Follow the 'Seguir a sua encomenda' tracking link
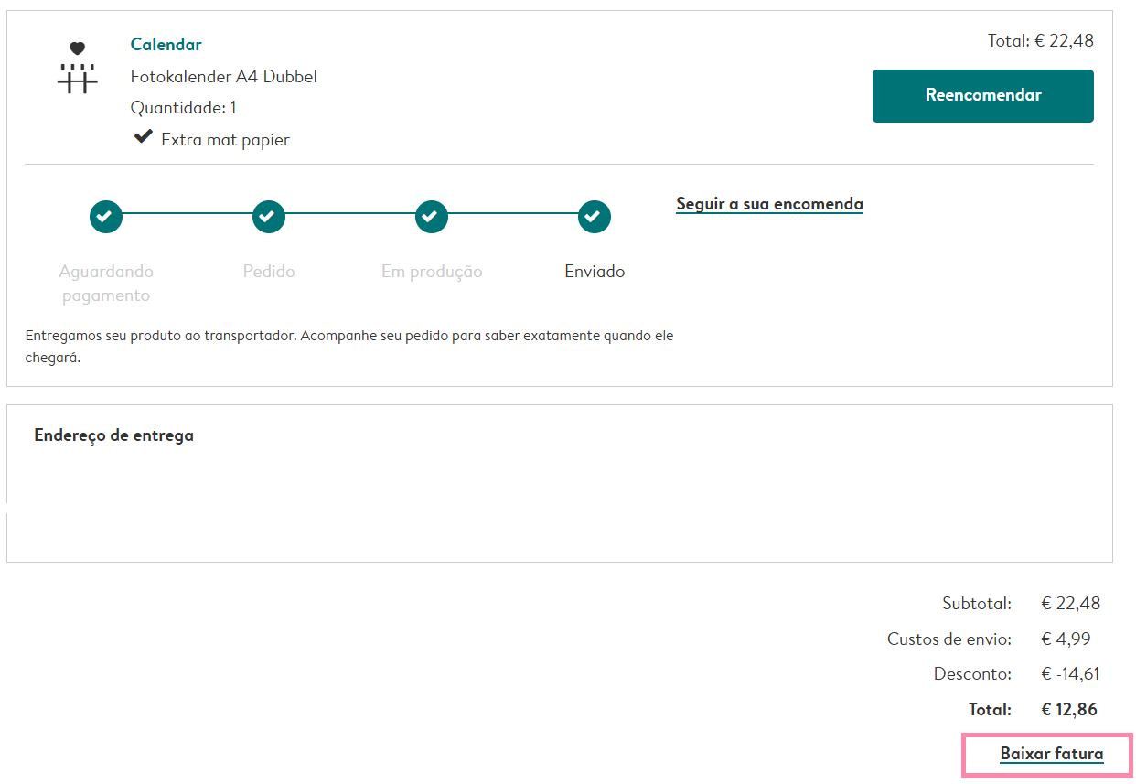This screenshot has height=784, width=1136. (x=769, y=204)
